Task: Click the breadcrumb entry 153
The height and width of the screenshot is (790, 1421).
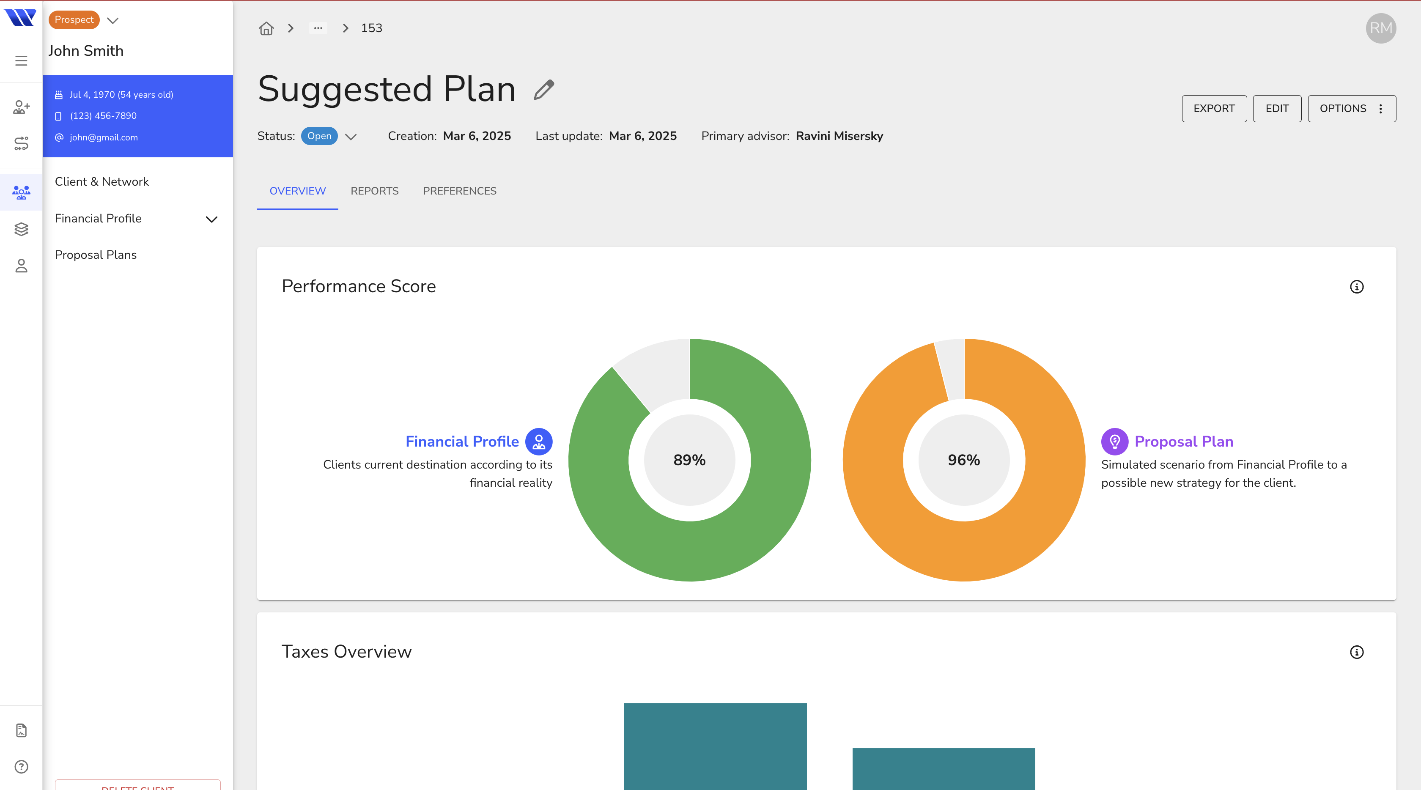Action: coord(371,28)
